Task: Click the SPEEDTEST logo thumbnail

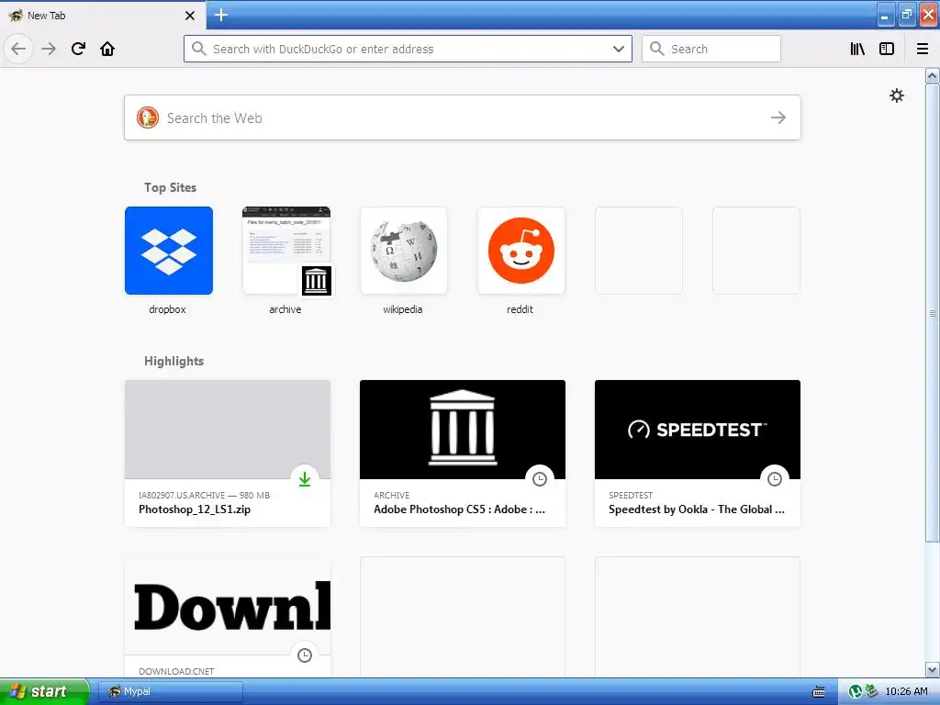Action: pyautogui.click(x=698, y=430)
